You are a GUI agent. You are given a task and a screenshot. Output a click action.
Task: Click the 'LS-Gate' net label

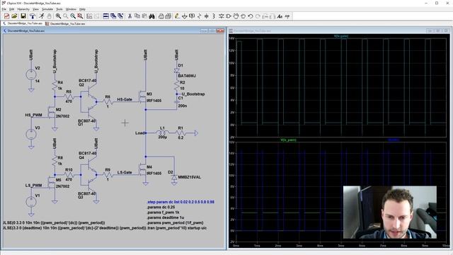[x=125, y=172]
